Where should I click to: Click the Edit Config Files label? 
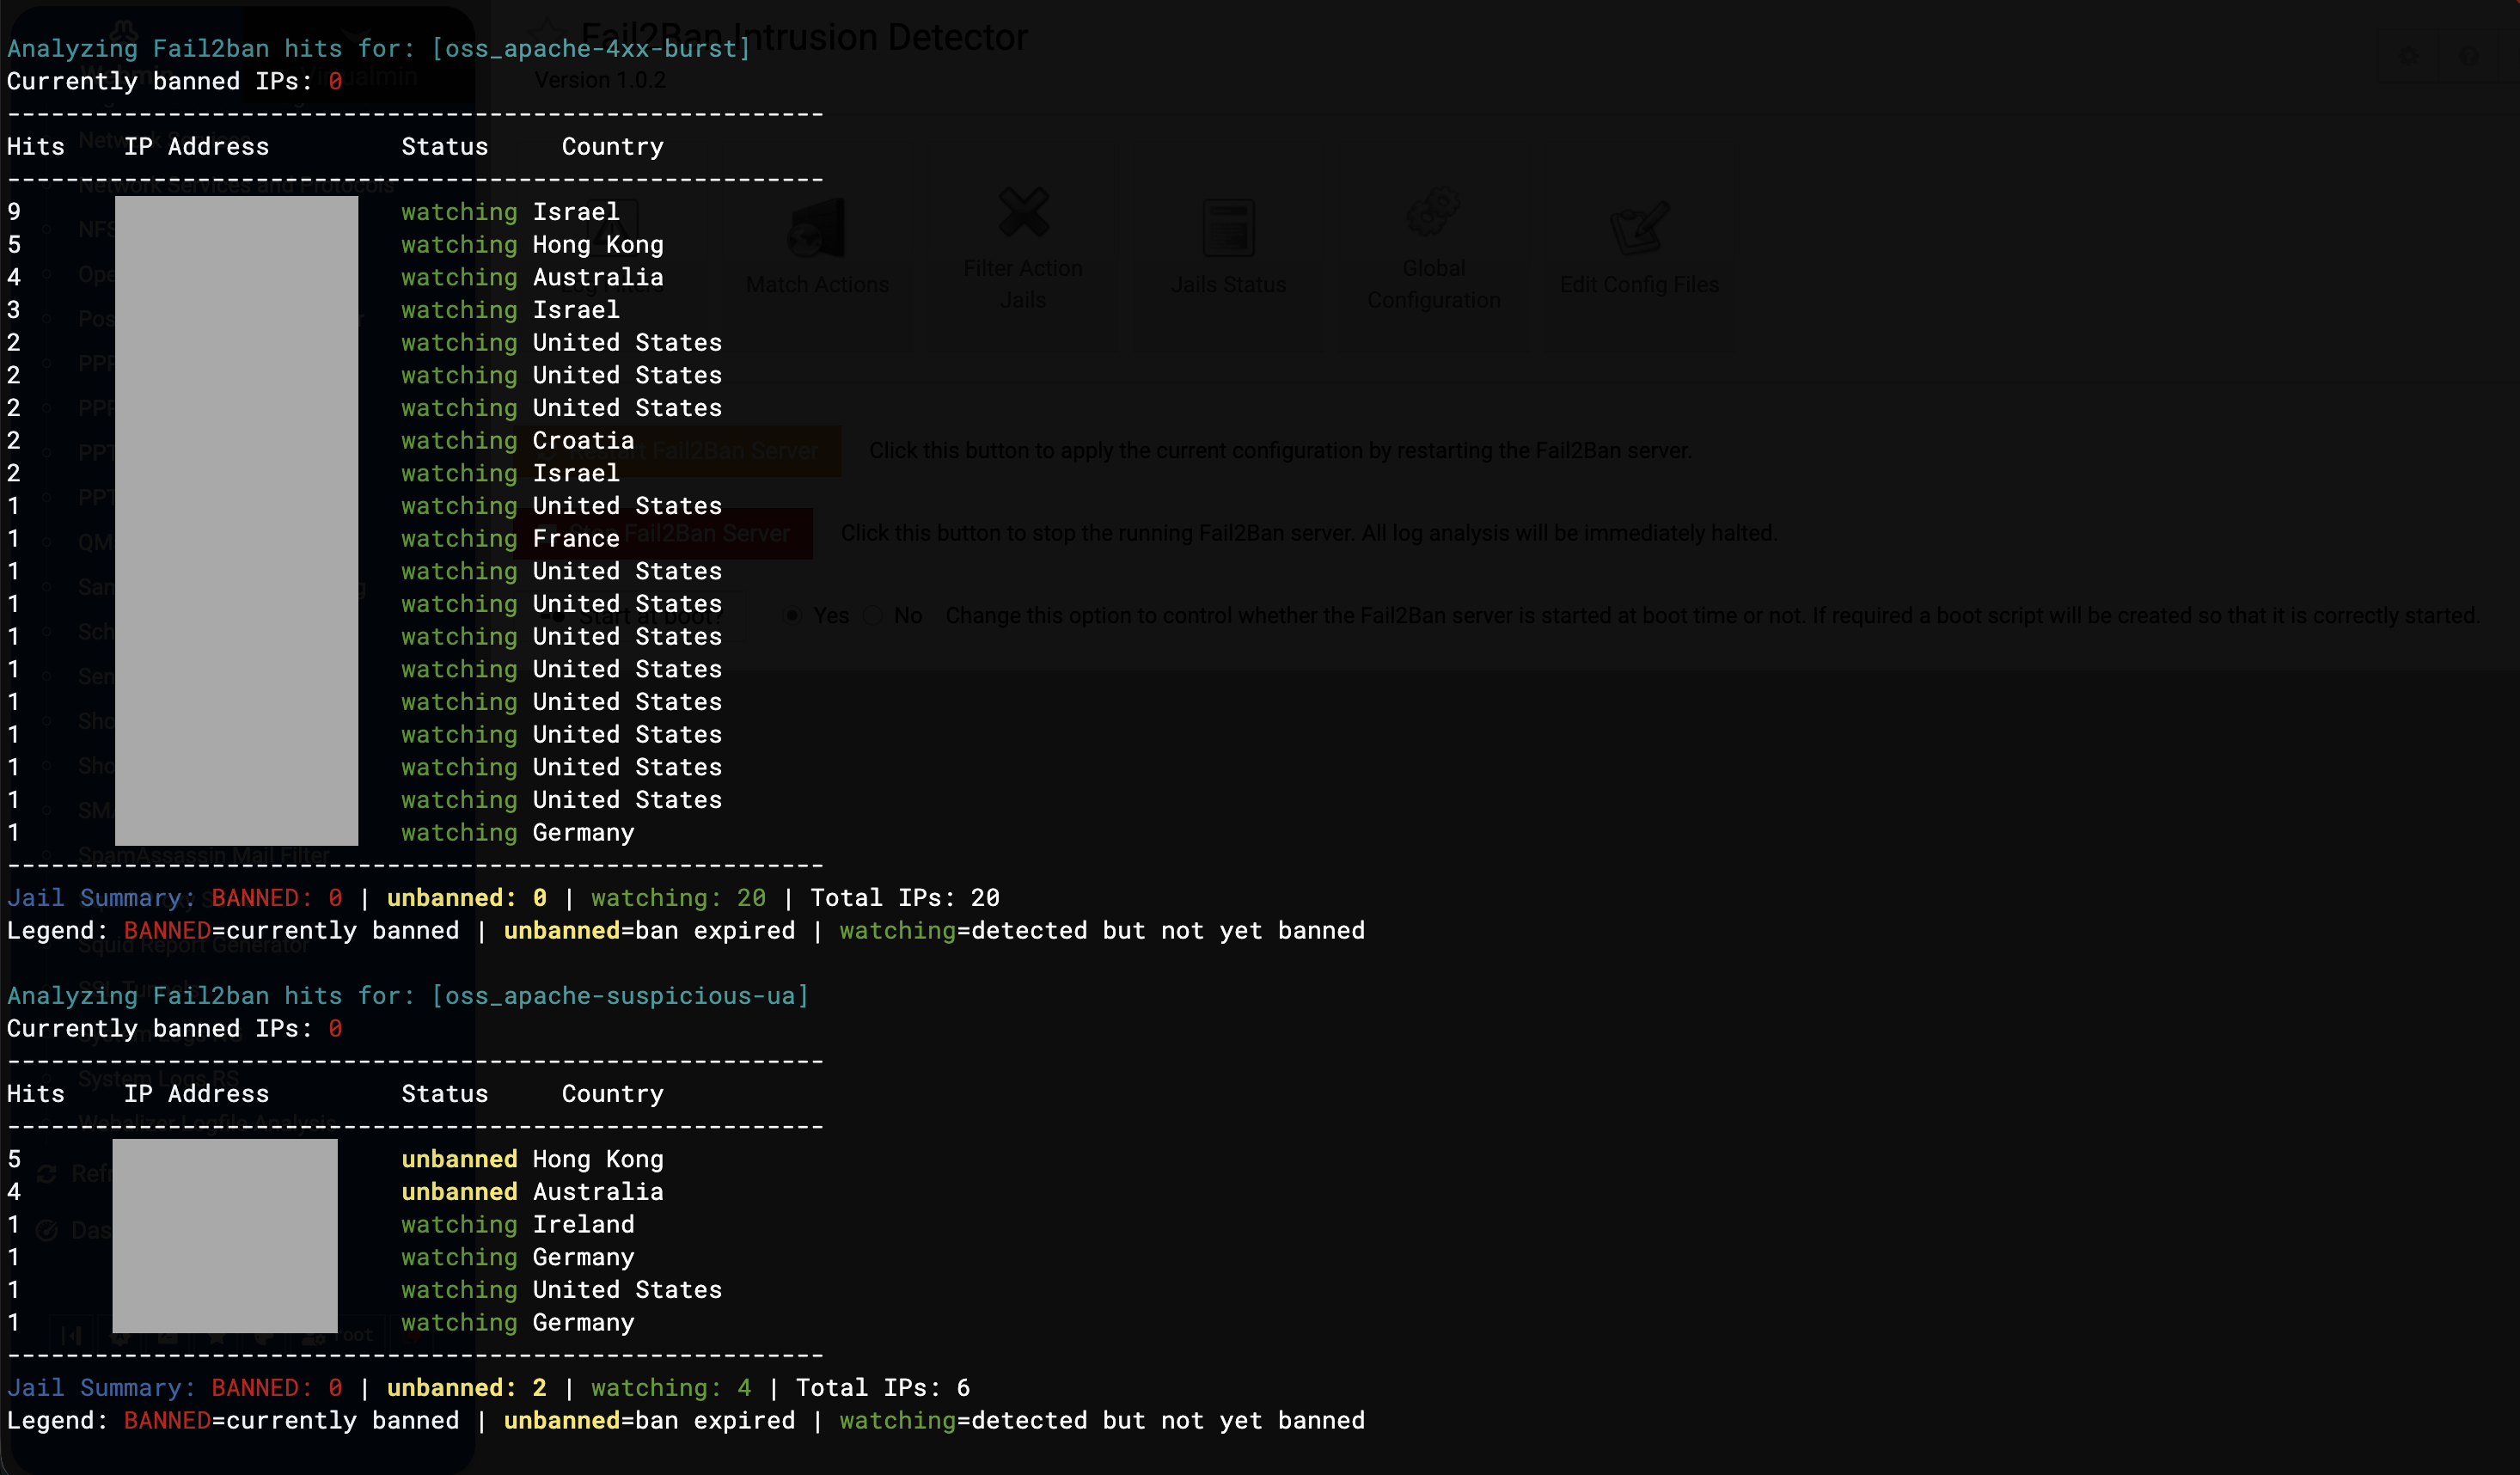pos(1638,284)
